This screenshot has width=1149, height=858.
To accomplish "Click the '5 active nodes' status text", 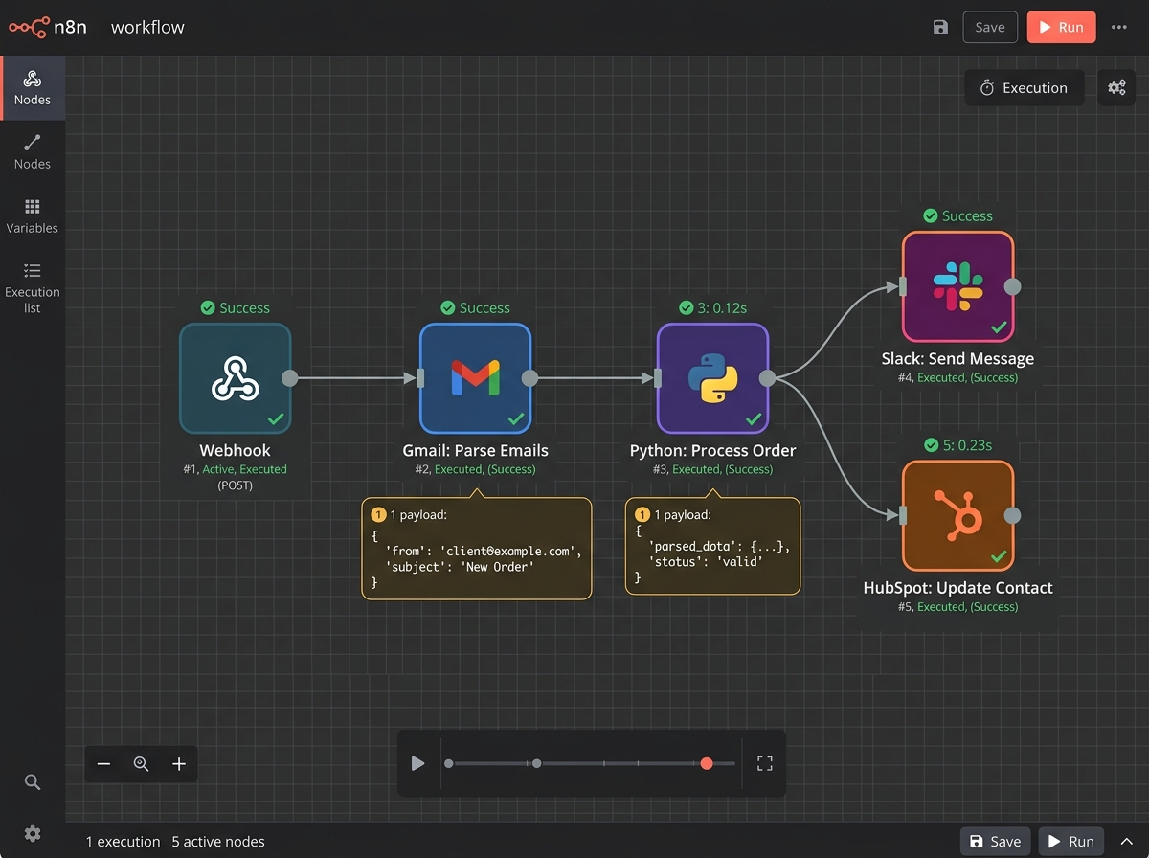I will point(218,842).
